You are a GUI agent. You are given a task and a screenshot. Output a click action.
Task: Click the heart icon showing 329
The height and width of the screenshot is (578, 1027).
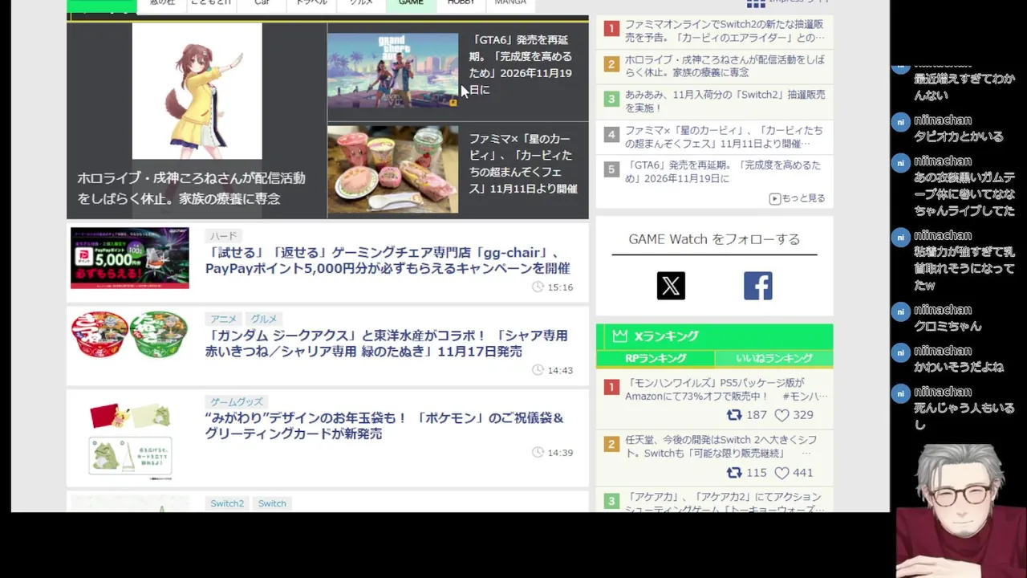tap(781, 415)
